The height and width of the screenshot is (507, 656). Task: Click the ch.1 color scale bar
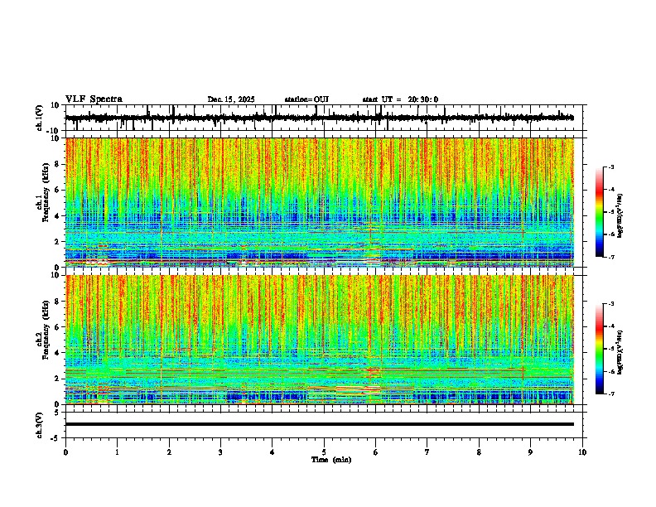pyautogui.click(x=599, y=211)
